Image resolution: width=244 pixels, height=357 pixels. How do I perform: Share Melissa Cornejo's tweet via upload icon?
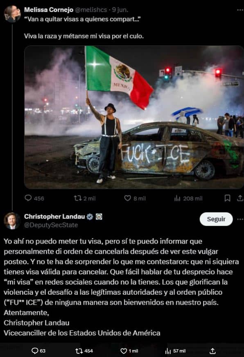tap(240, 198)
